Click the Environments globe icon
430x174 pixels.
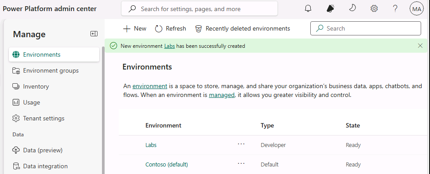pos(16,54)
